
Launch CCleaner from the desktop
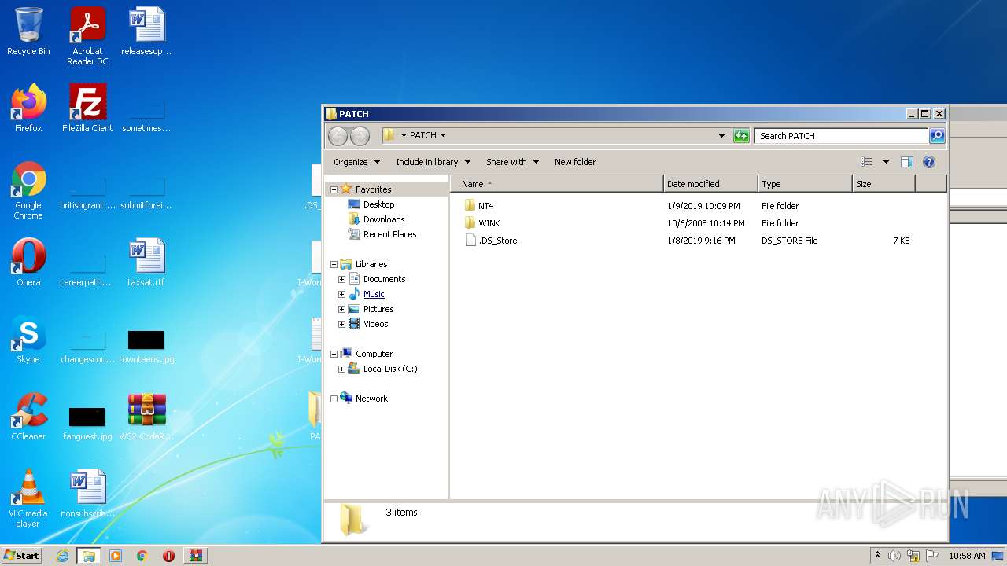pyautogui.click(x=28, y=417)
